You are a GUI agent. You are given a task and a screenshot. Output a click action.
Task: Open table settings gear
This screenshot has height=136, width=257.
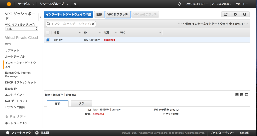tap(235, 14)
